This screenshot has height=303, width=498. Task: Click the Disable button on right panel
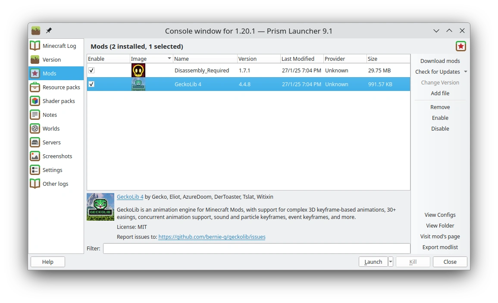[440, 129]
